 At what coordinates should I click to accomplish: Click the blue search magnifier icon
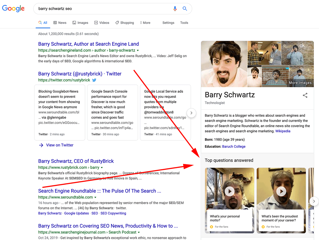(x=185, y=9)
